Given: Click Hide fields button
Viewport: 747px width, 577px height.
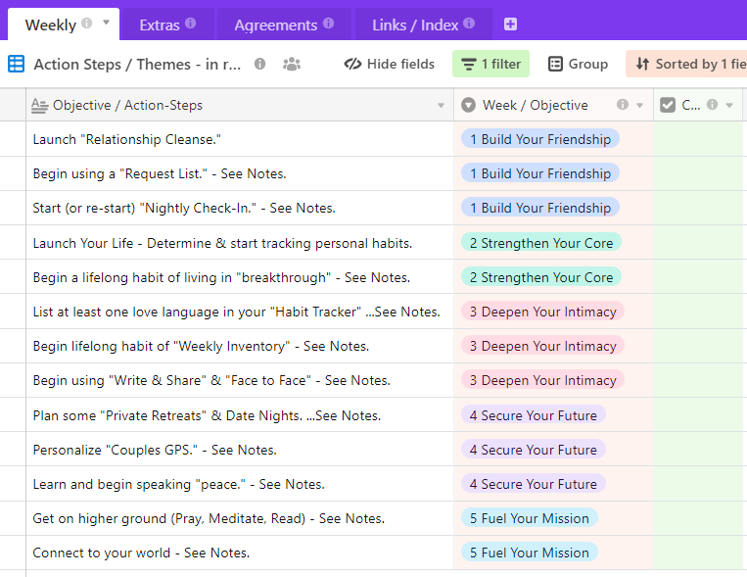Looking at the screenshot, I should (x=390, y=64).
